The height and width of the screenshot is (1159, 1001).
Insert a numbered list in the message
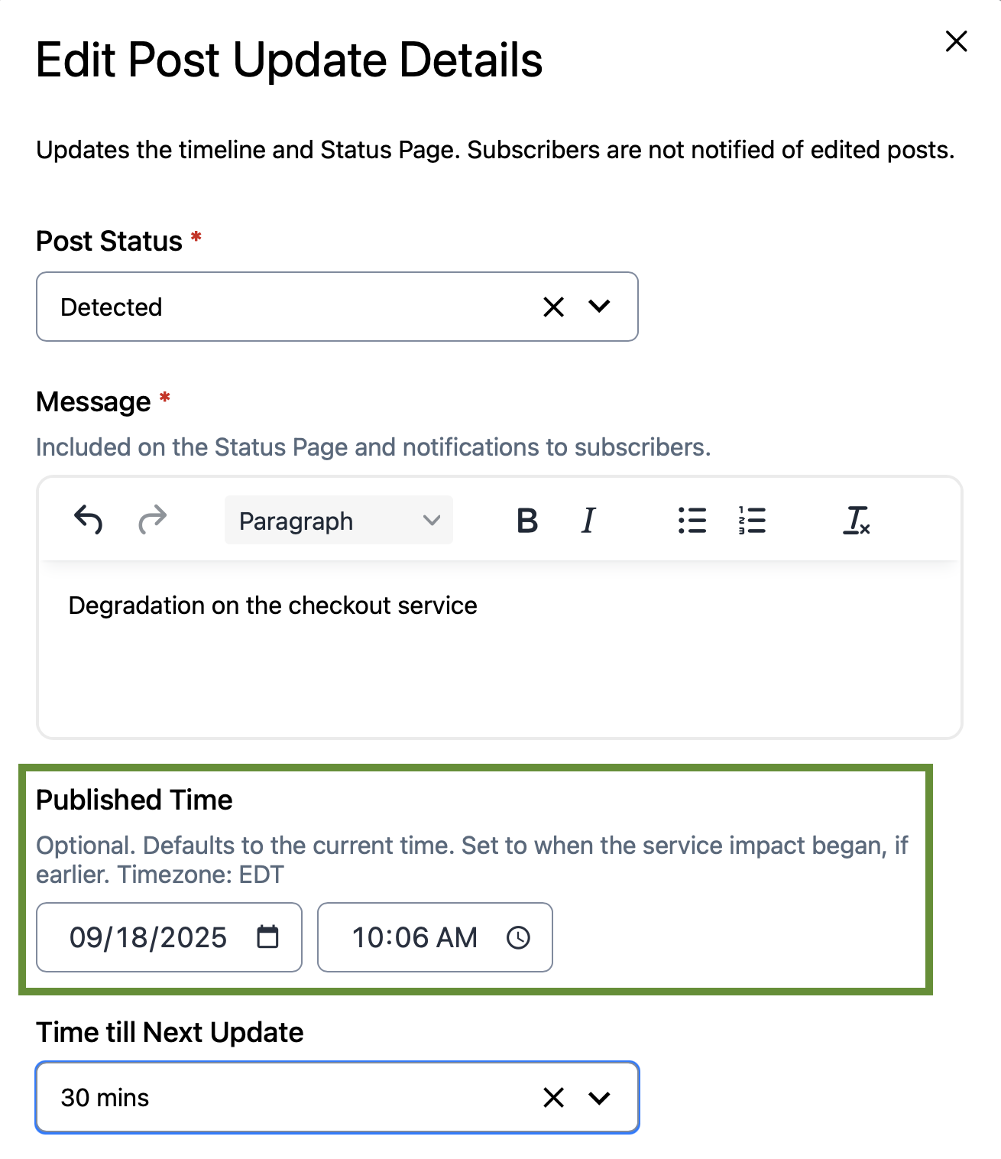[752, 521]
